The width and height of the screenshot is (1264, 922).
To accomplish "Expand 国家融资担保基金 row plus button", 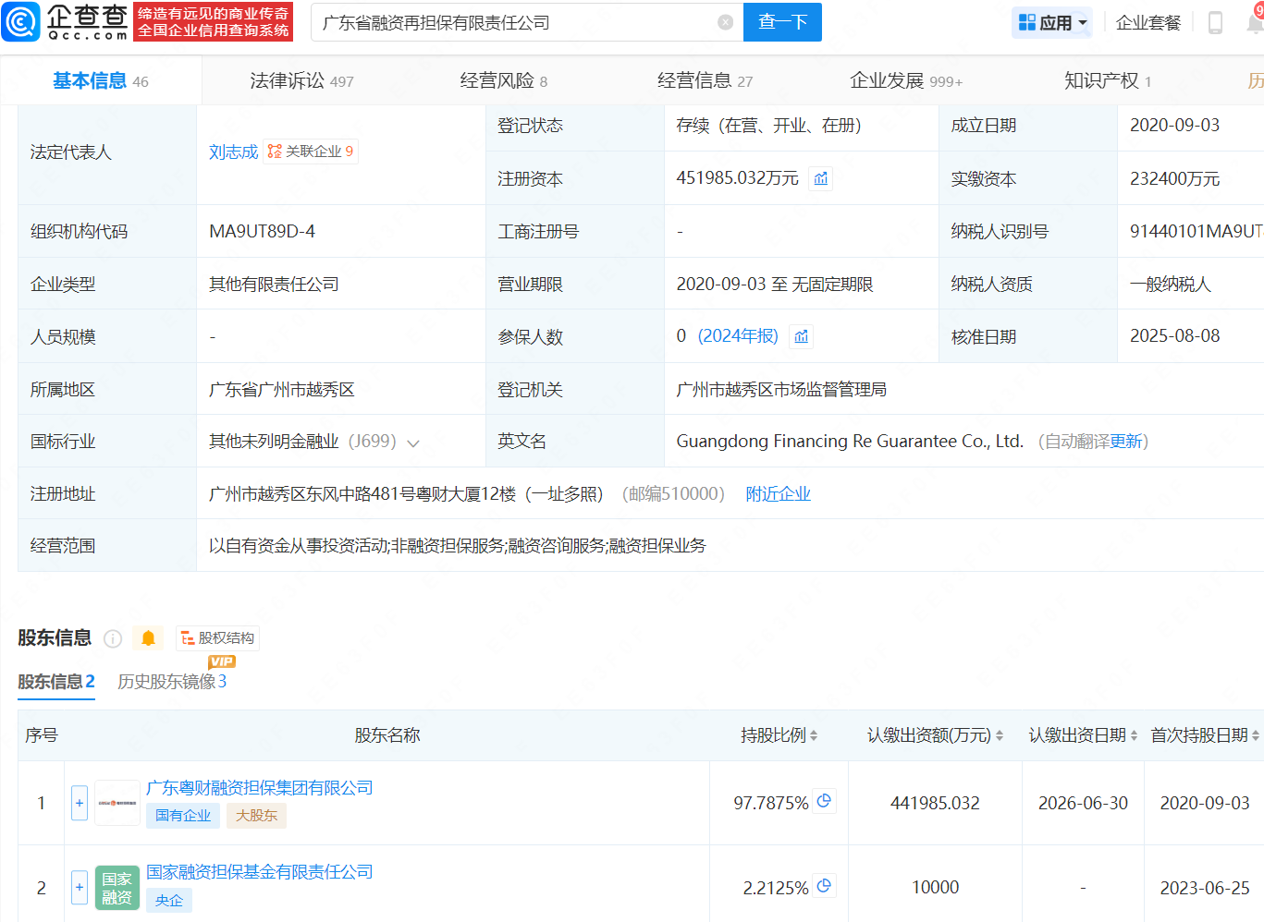I will [x=80, y=887].
